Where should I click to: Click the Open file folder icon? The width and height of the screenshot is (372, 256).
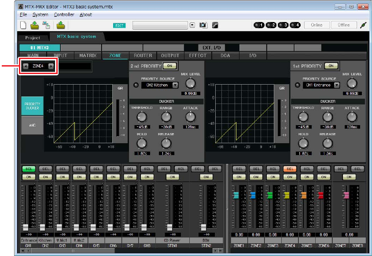coord(34,25)
